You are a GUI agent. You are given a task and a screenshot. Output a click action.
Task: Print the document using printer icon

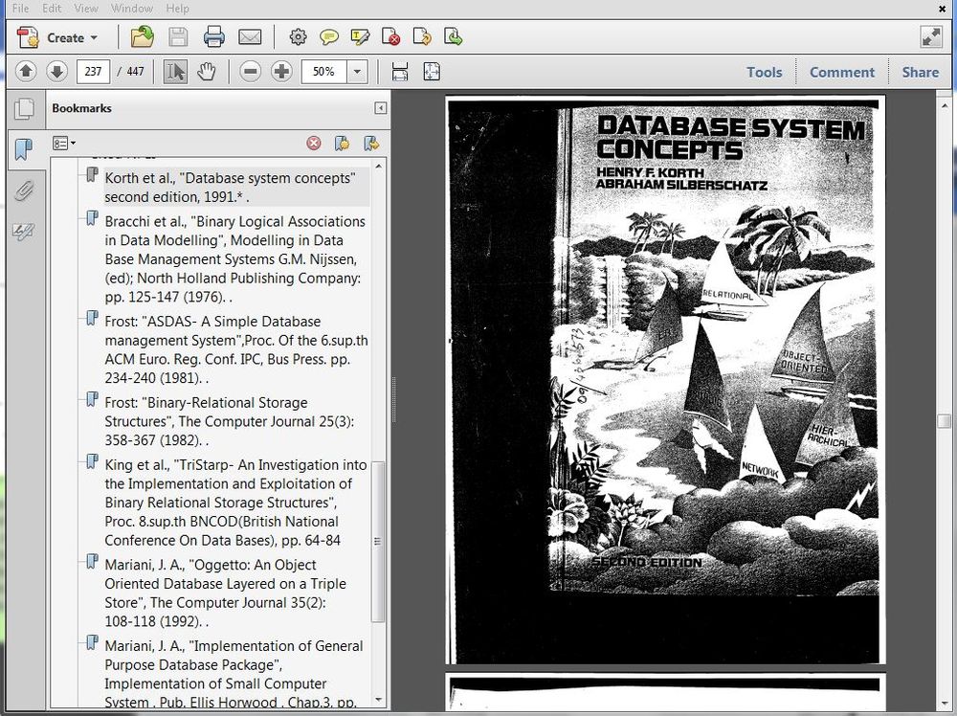click(214, 37)
